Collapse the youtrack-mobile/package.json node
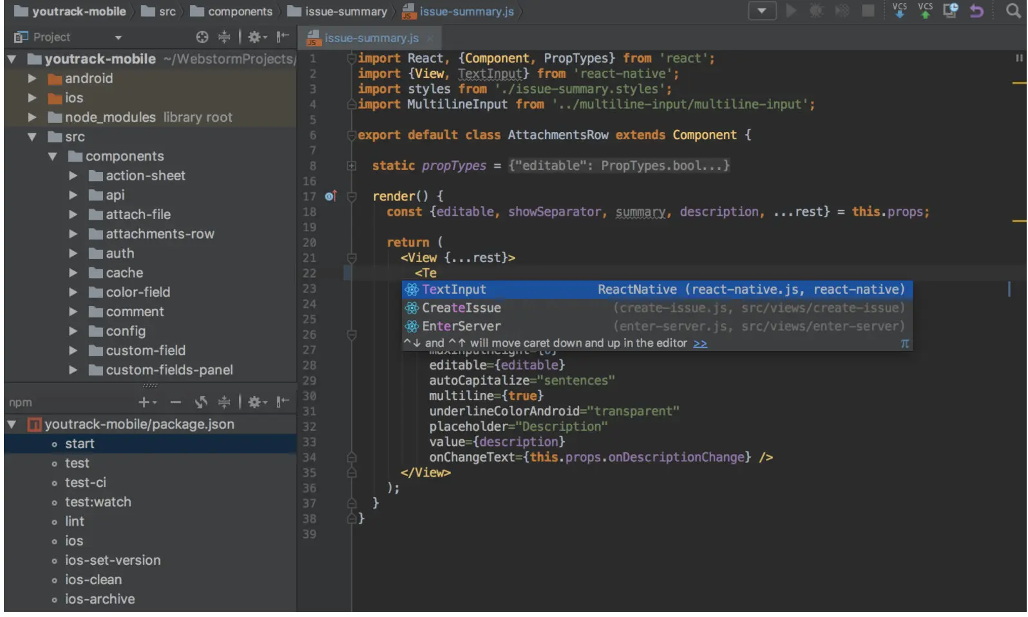 [12, 424]
